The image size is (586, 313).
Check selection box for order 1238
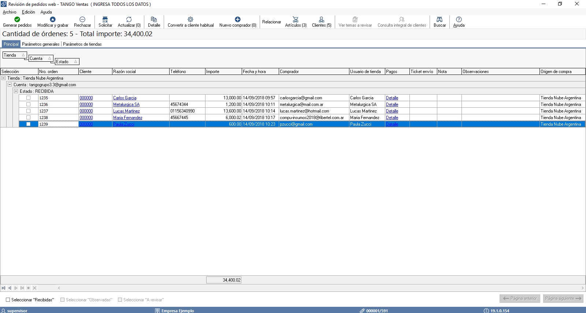28,118
